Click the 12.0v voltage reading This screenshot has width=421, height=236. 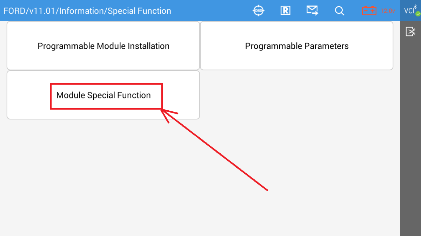[x=388, y=11]
